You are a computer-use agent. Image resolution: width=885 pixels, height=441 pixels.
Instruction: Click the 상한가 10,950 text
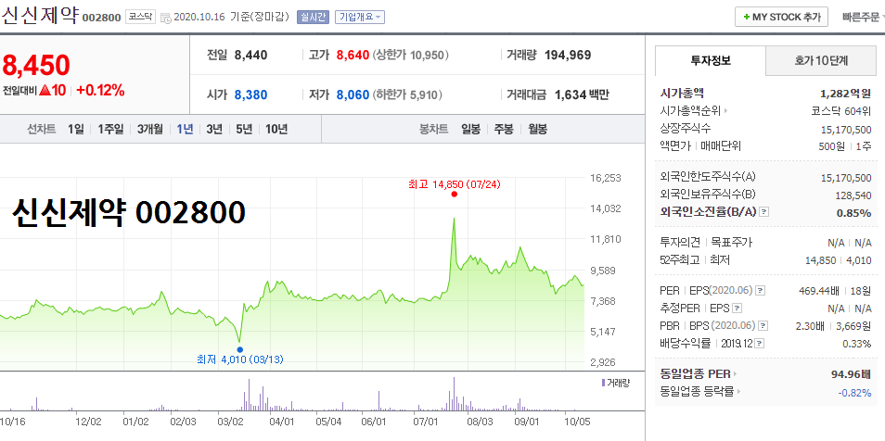tap(411, 56)
